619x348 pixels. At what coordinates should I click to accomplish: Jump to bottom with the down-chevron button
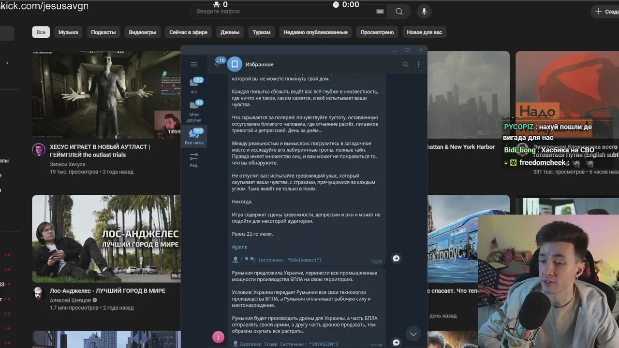413,334
